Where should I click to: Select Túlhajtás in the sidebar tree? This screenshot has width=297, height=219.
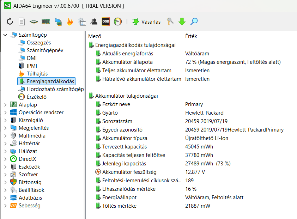pos(37,74)
